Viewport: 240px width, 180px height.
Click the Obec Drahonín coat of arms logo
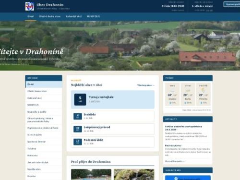(30, 6)
